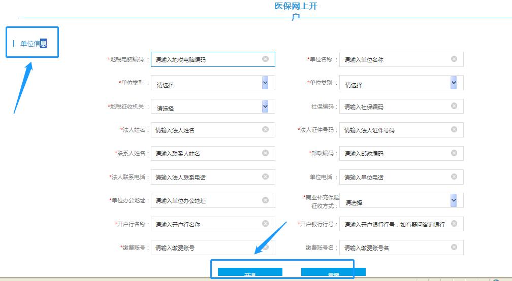This screenshot has height=281, width=512.
Task: Clear the 联系人姓名 field via its x icon
Action: (266, 153)
